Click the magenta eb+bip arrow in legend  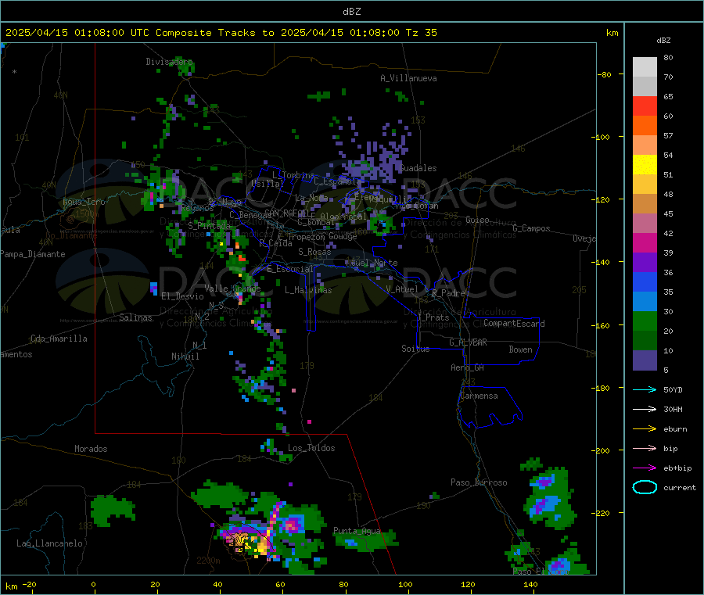645,468
